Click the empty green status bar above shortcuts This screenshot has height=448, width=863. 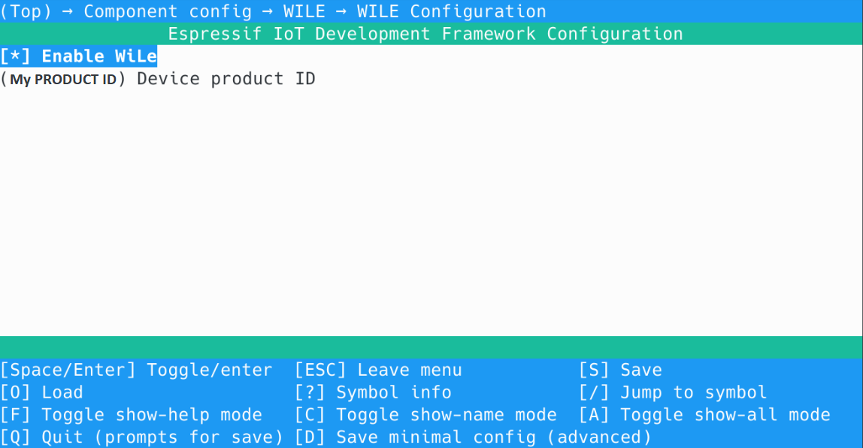tap(431, 347)
